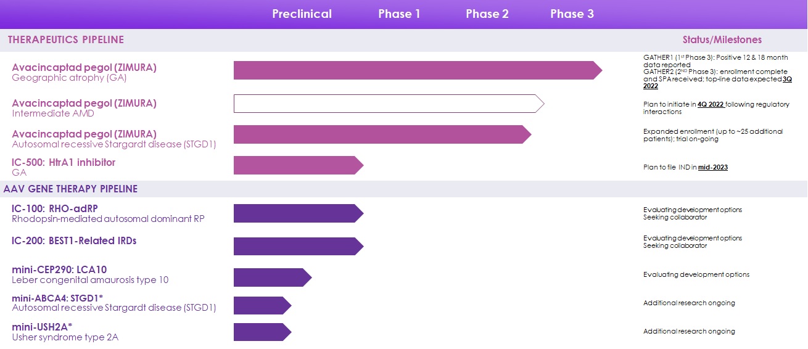This screenshot has width=808, height=349.
Task: Click the Preclinical column header
Action: click(302, 14)
